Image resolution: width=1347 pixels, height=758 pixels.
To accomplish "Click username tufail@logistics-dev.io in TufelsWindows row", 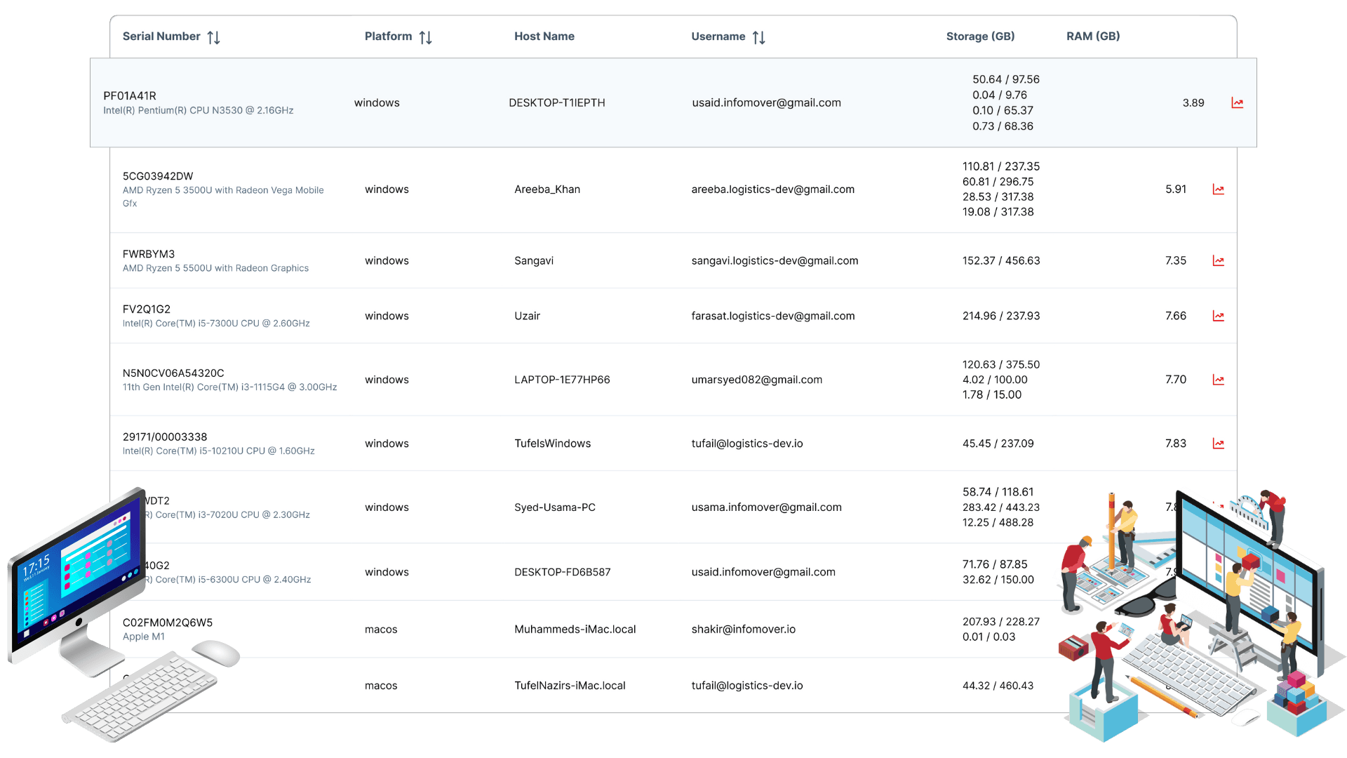I will pyautogui.click(x=747, y=444).
